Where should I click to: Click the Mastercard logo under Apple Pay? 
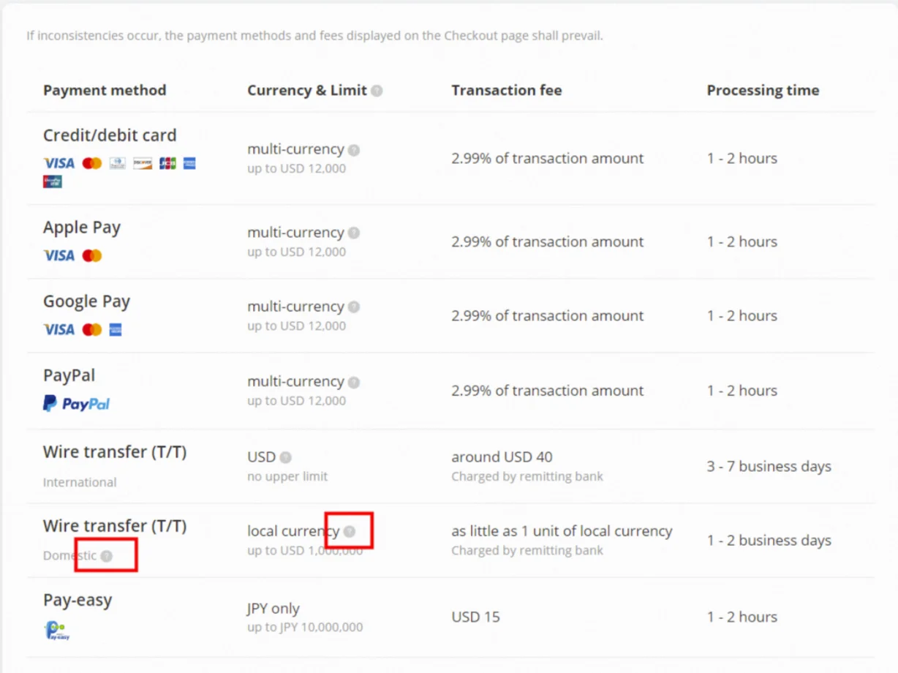(92, 256)
